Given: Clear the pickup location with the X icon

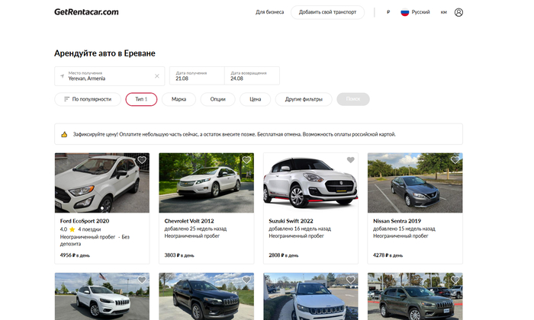Looking at the screenshot, I should pos(157,76).
